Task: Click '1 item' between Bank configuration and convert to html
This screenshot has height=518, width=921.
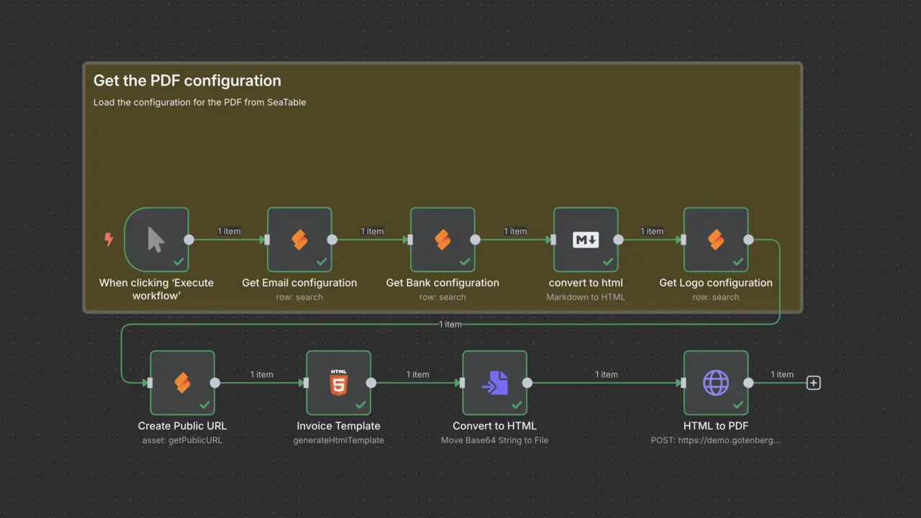Action: pos(515,232)
